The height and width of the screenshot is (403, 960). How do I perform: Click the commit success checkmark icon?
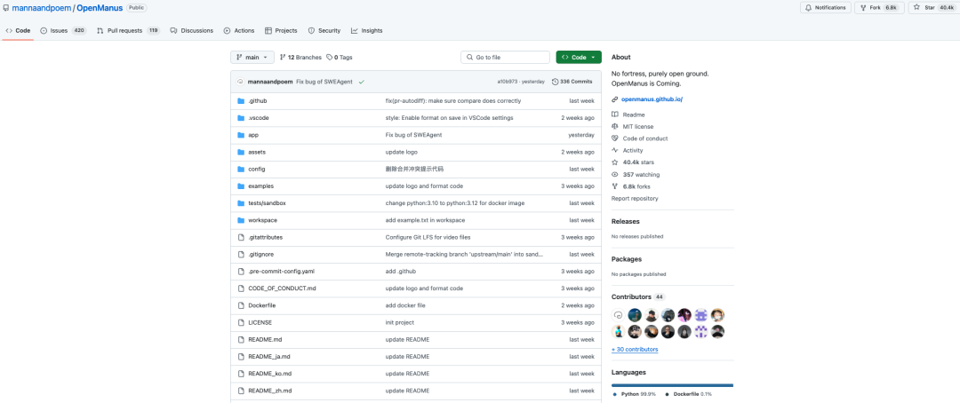pos(362,82)
